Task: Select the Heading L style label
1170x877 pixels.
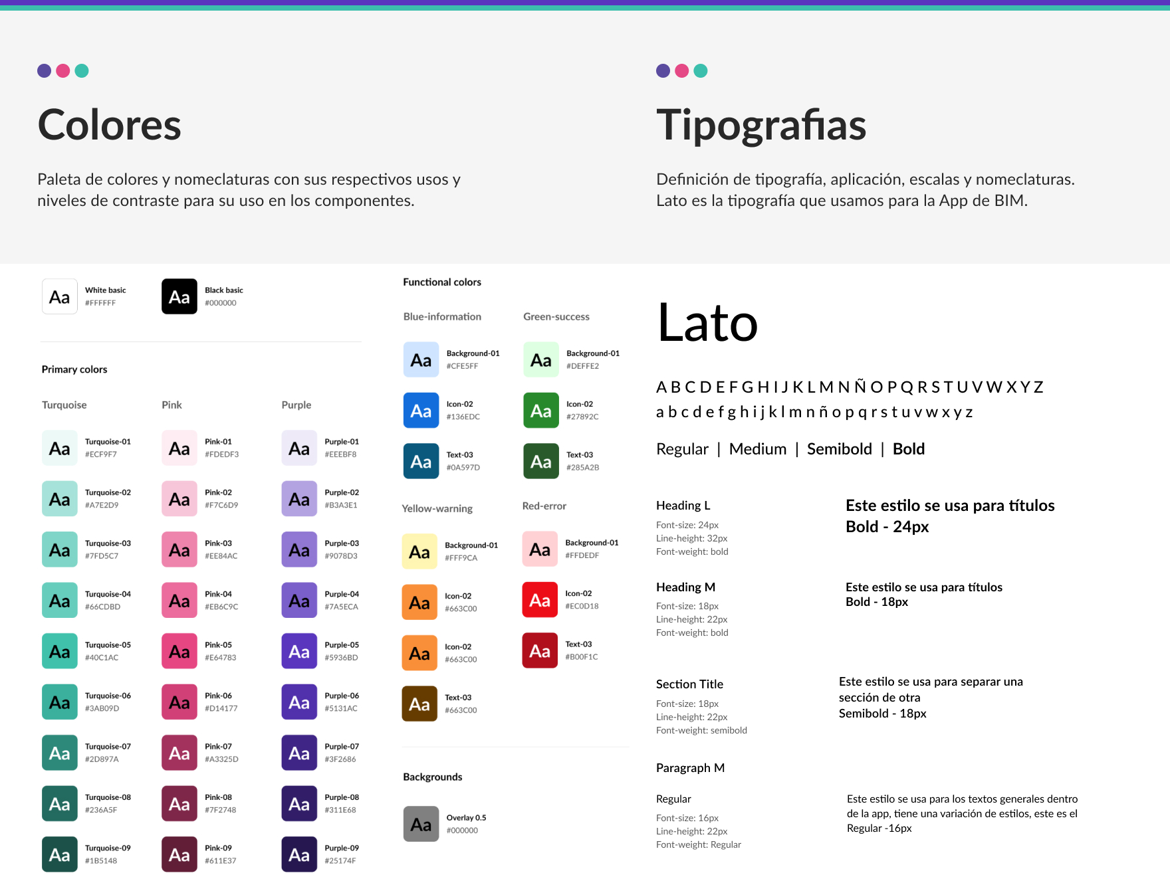Action: click(683, 506)
